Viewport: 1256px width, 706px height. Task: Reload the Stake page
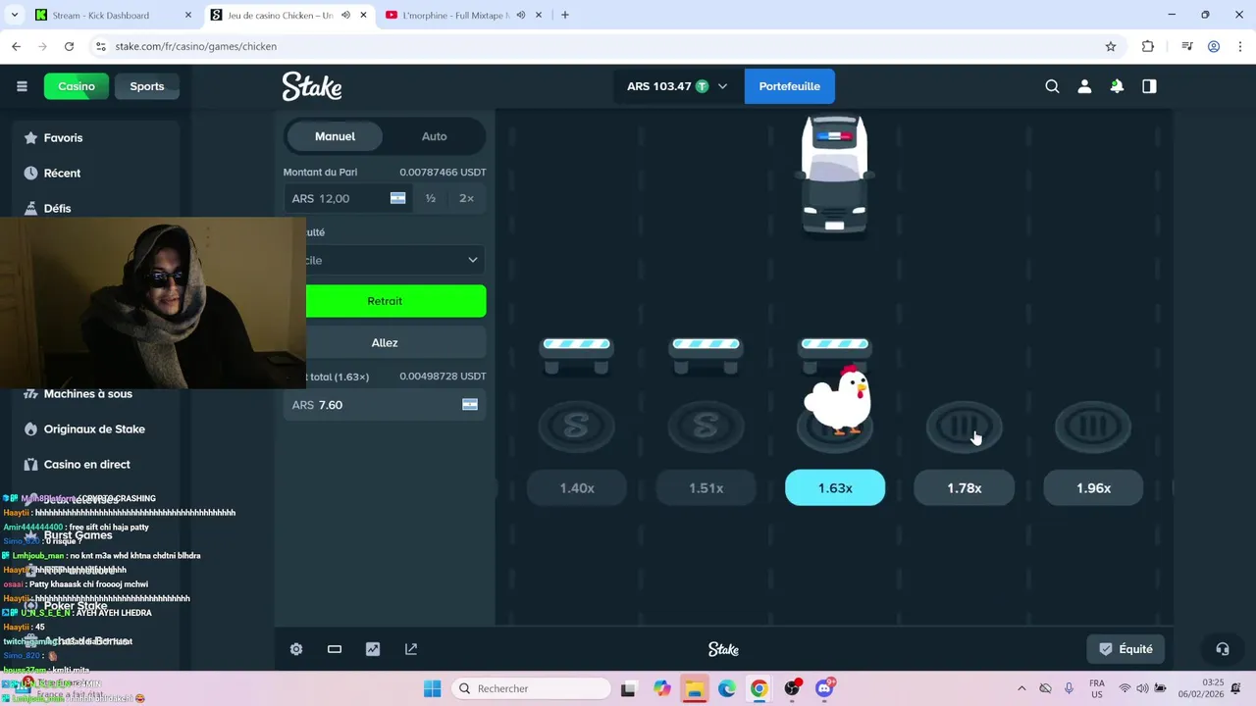(69, 46)
